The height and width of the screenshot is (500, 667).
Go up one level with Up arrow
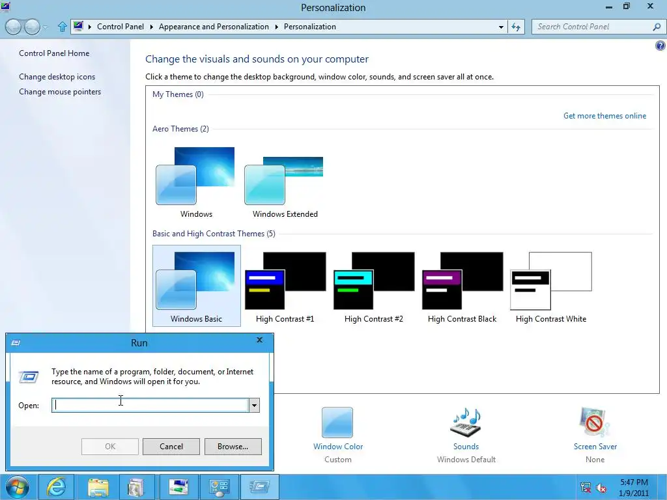pyautogui.click(x=62, y=27)
